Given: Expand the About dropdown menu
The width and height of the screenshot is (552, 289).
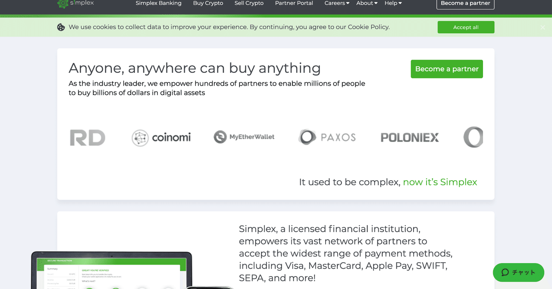Looking at the screenshot, I should tap(367, 3).
